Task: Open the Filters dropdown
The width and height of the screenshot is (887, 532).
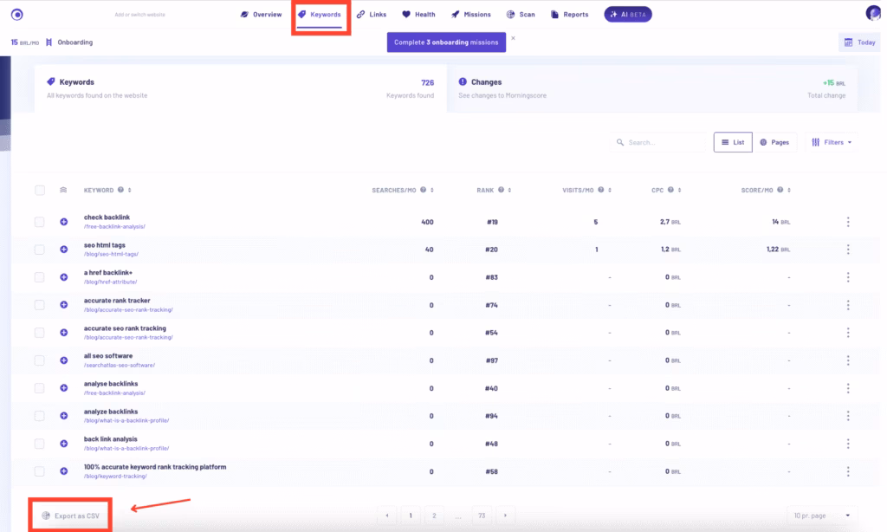Action: (830, 142)
